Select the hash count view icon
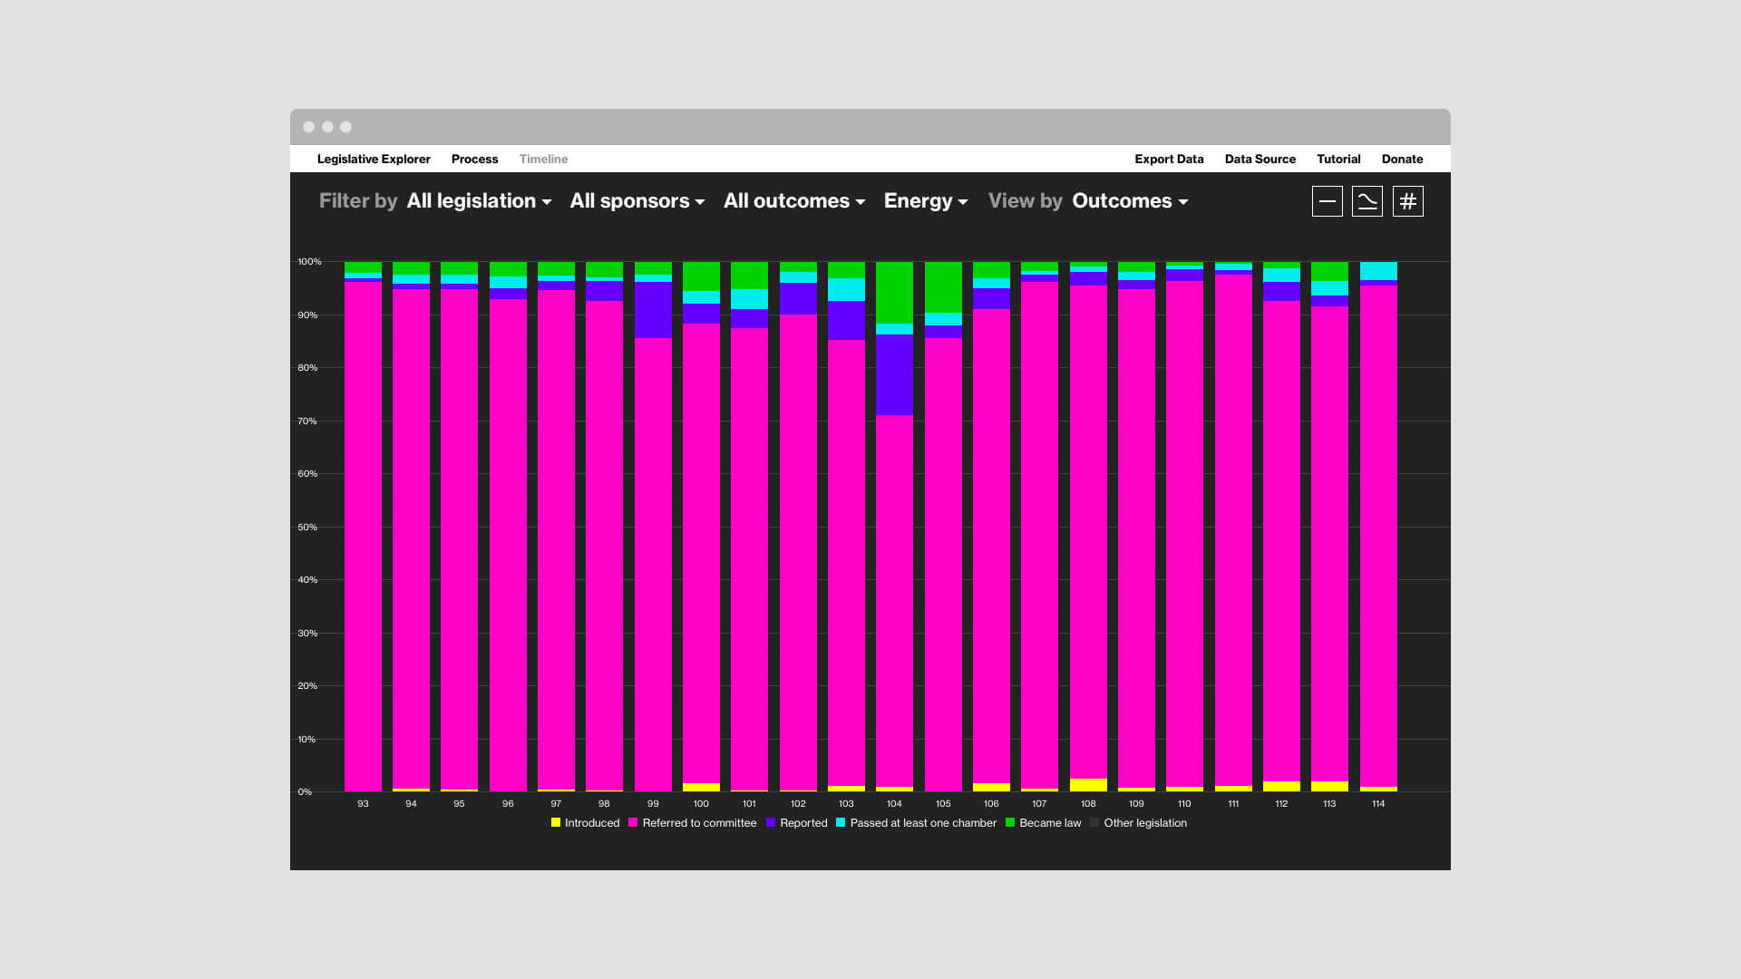 (1408, 201)
